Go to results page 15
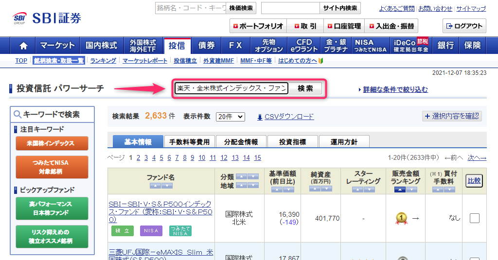Screen dimensions: 498x260 258,158
